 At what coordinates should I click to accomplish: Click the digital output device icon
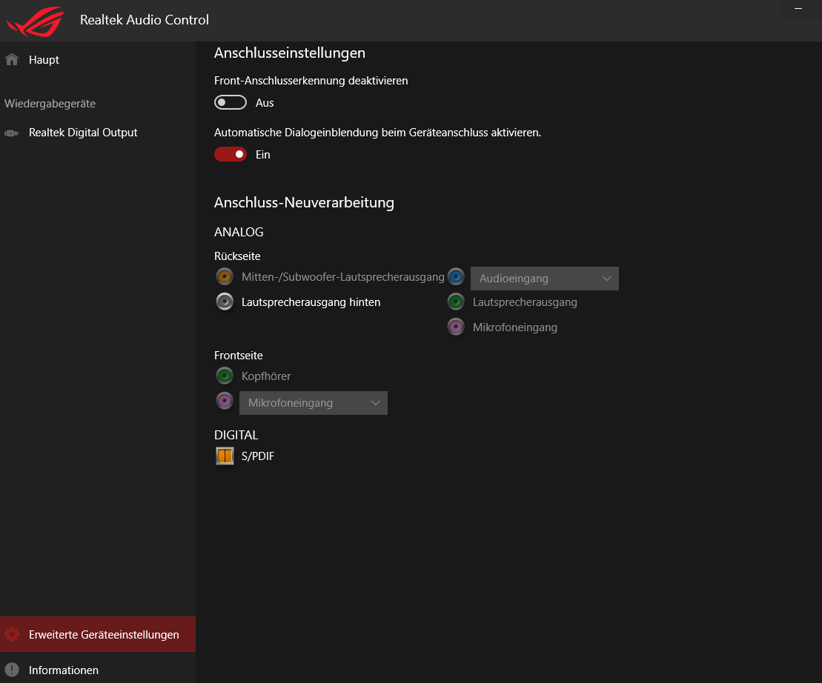(x=12, y=133)
